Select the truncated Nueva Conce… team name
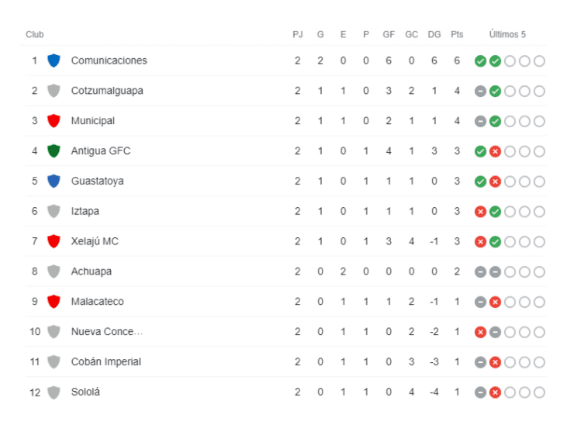This screenshot has width=574, height=432. [107, 332]
